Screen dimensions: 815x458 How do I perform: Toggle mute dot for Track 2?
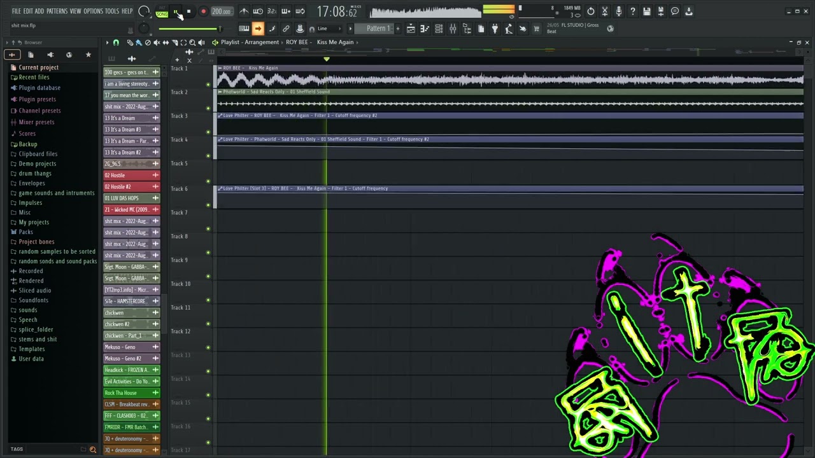[x=208, y=108]
